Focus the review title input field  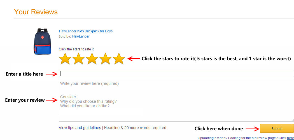coord(176,73)
